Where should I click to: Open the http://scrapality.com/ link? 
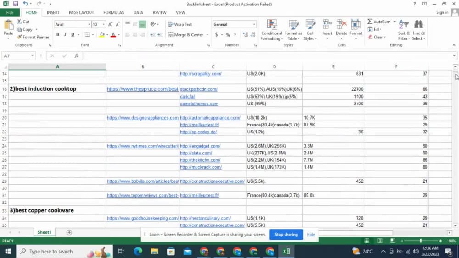click(x=201, y=74)
